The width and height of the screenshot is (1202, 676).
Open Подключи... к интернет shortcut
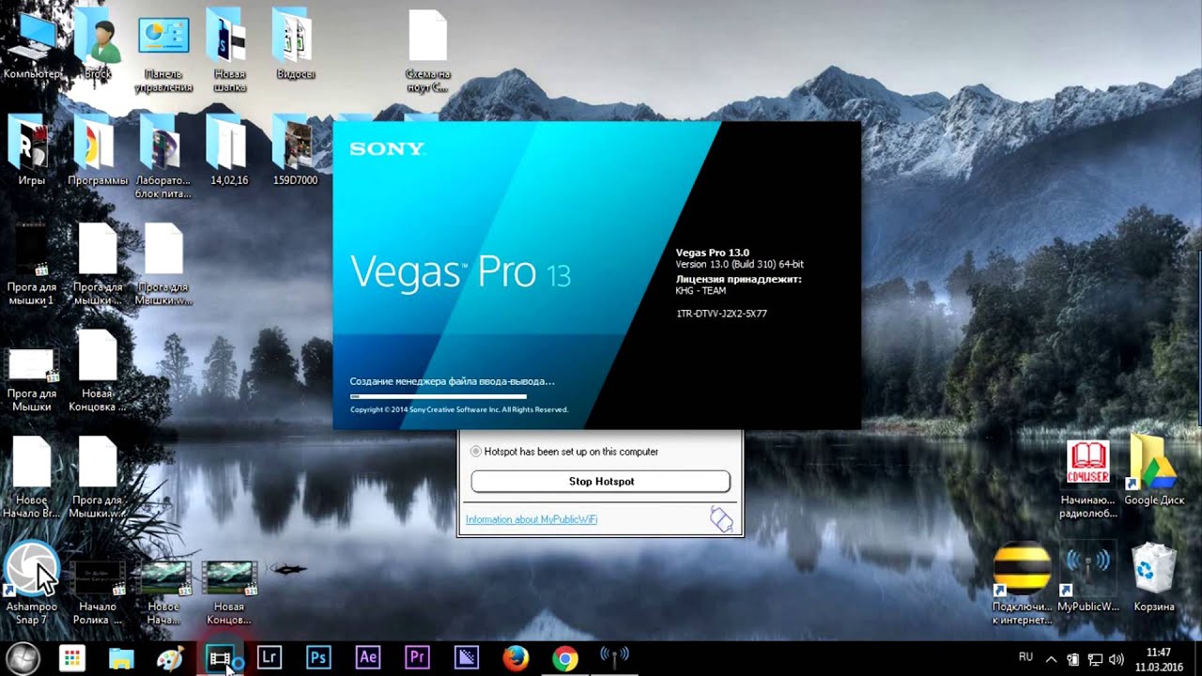tap(1022, 582)
